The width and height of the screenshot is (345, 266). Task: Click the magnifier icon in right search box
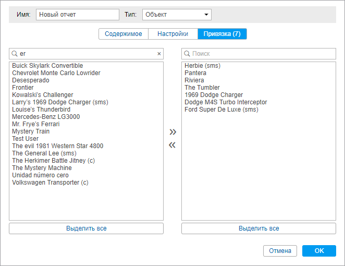coord(187,54)
